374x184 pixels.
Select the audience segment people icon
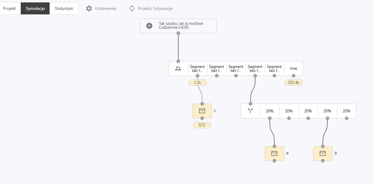pos(178,68)
